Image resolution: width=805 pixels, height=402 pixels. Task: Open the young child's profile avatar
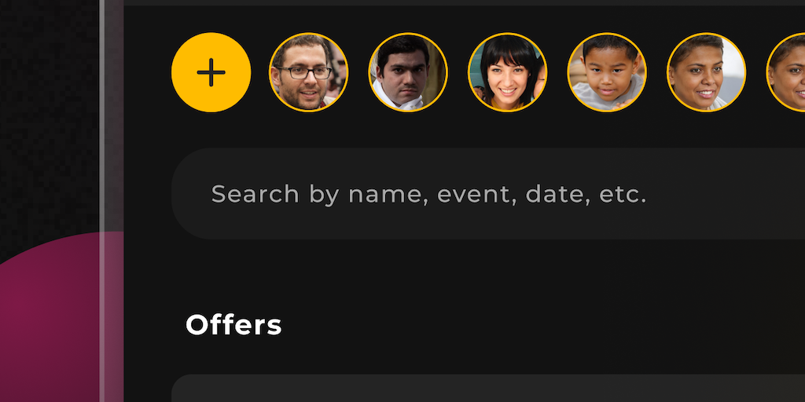pos(606,72)
